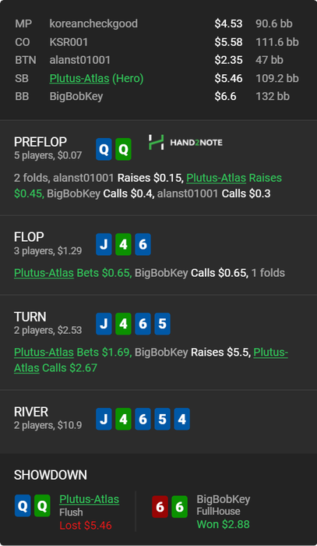This screenshot has height=546, width=317.
Task: Select the alanst01001 name in the BTN row
Action: (80, 60)
